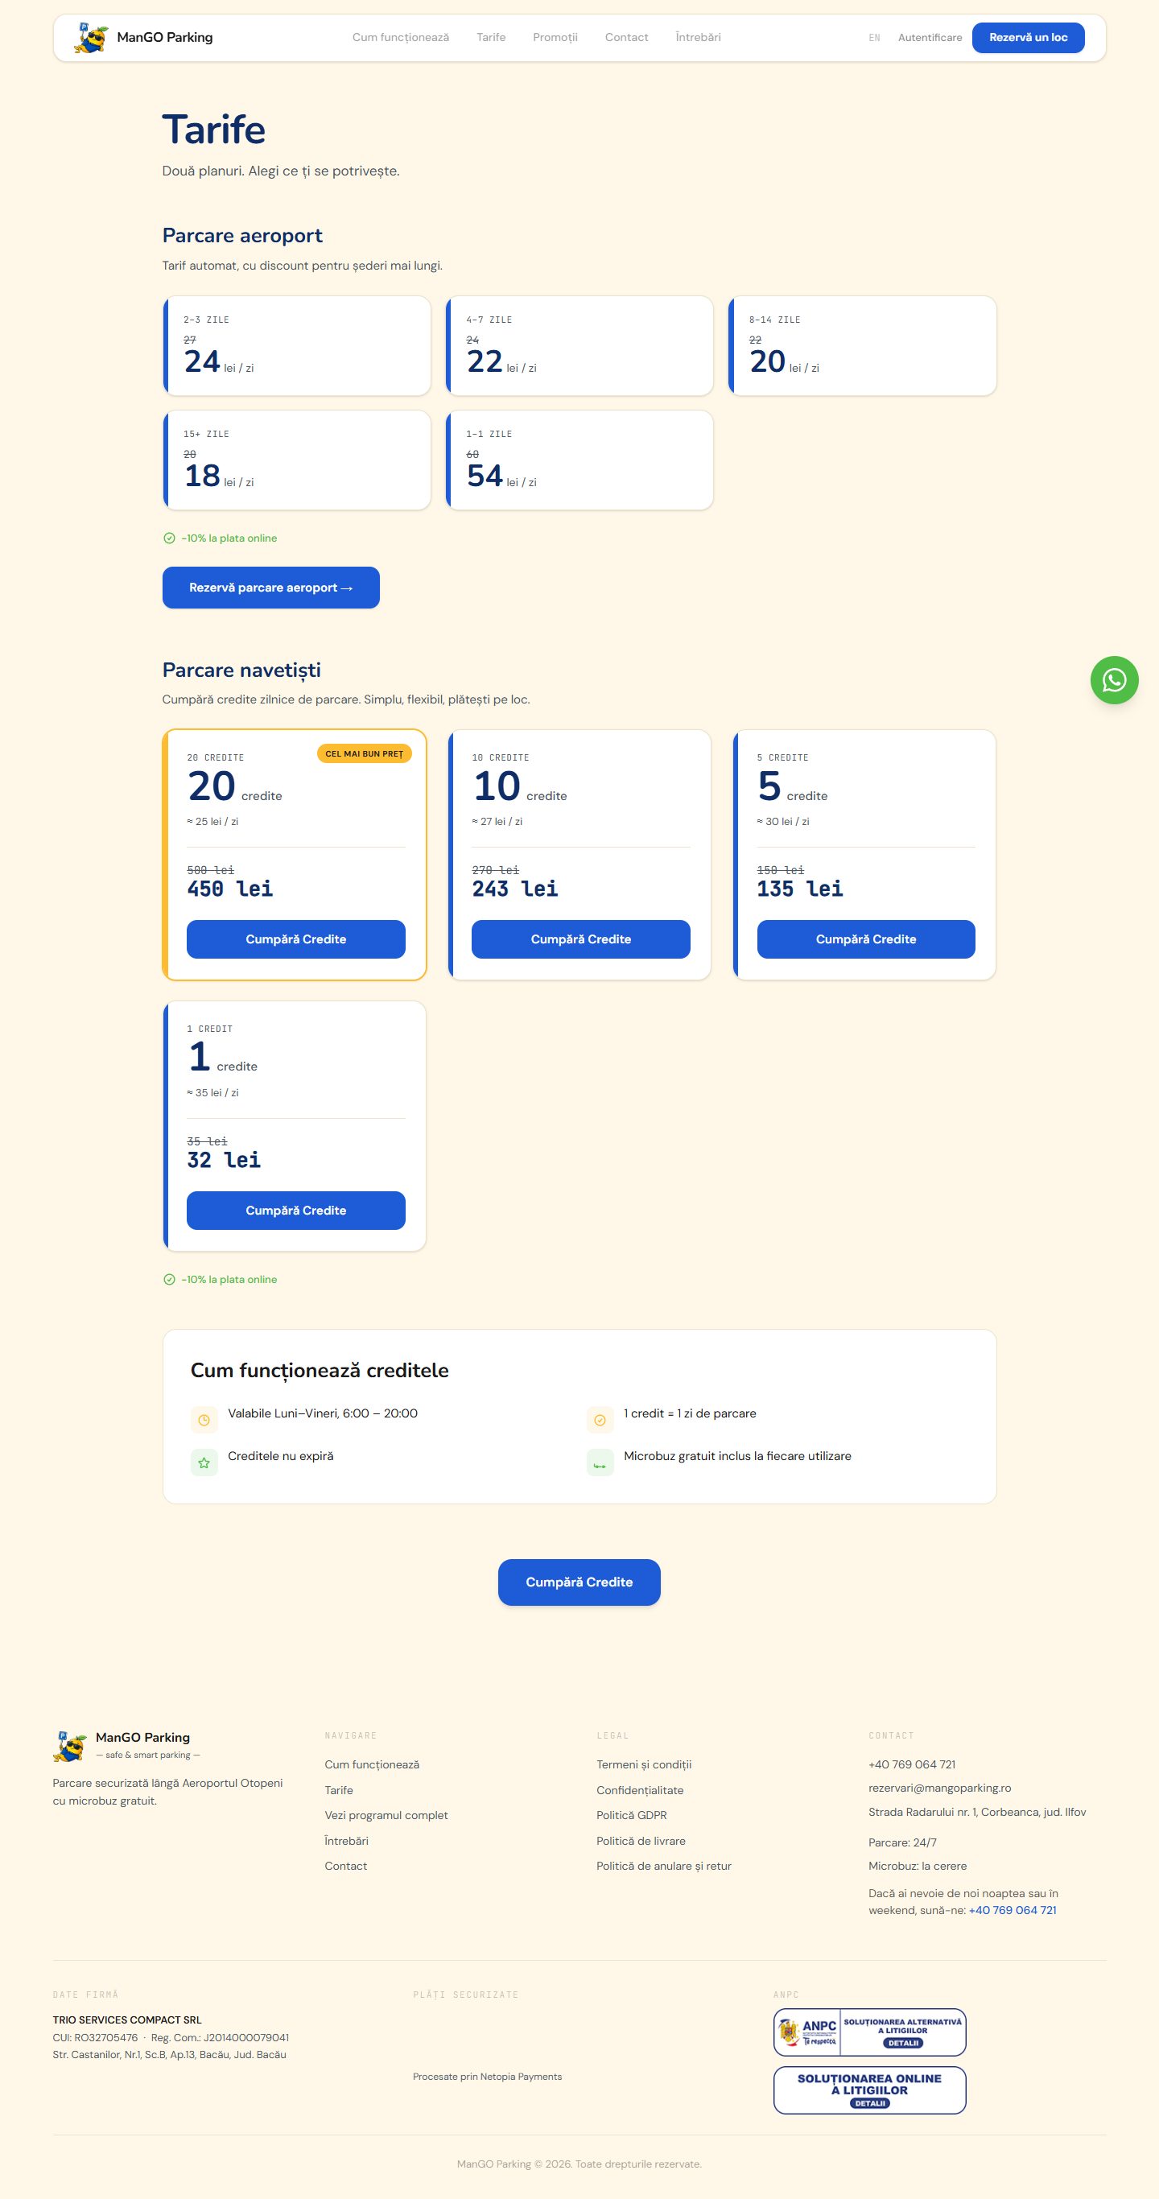Click the Rezervă un loc button
This screenshot has width=1159, height=2199.
(1029, 38)
